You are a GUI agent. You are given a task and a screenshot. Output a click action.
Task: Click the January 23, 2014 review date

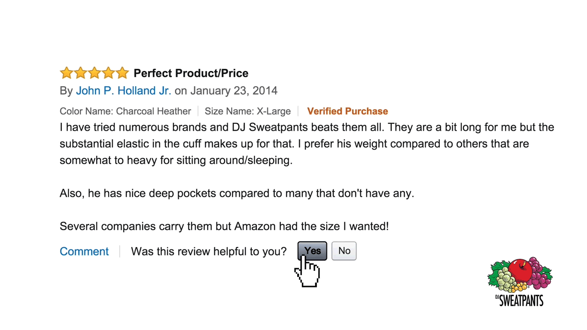pos(234,91)
